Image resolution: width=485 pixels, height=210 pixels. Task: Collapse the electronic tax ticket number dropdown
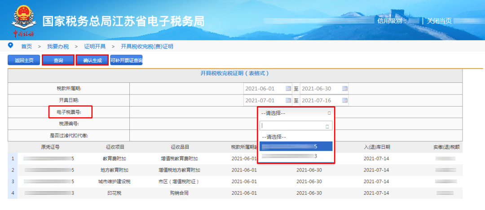click(329, 113)
